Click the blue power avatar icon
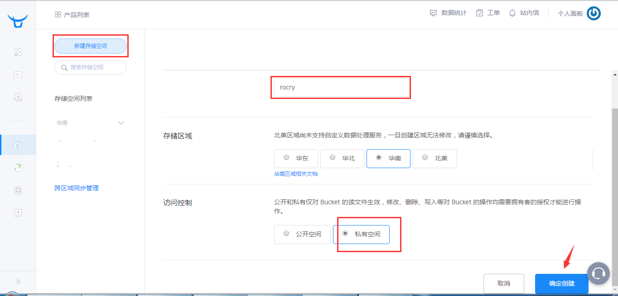Viewport: 618px width, 296px height. point(594,14)
